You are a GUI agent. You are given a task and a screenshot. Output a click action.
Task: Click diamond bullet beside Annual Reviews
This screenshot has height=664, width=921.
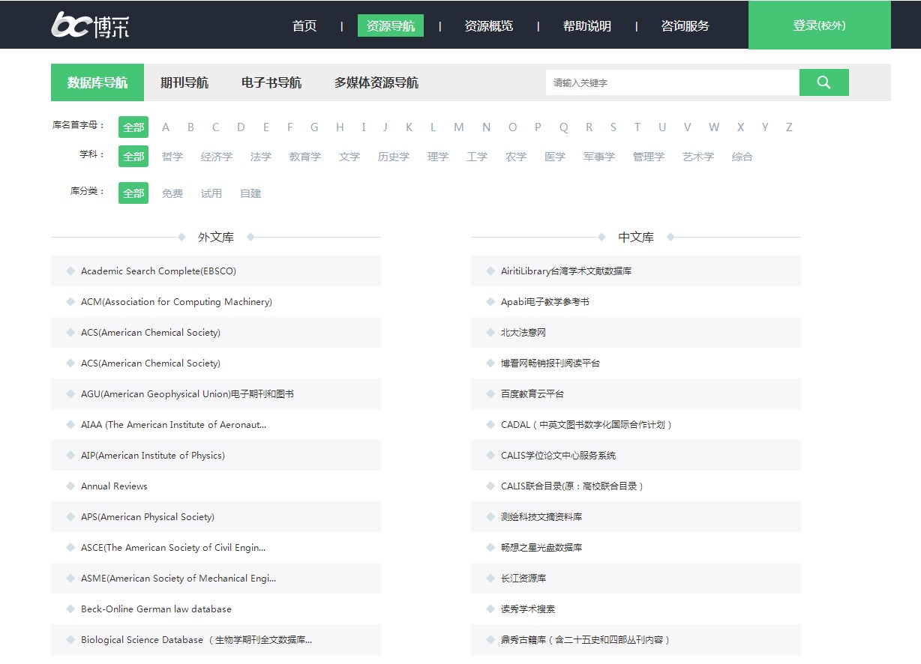pyautogui.click(x=70, y=486)
